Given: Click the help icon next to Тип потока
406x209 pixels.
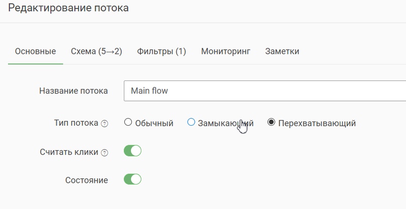Looking at the screenshot, I should pos(104,124).
